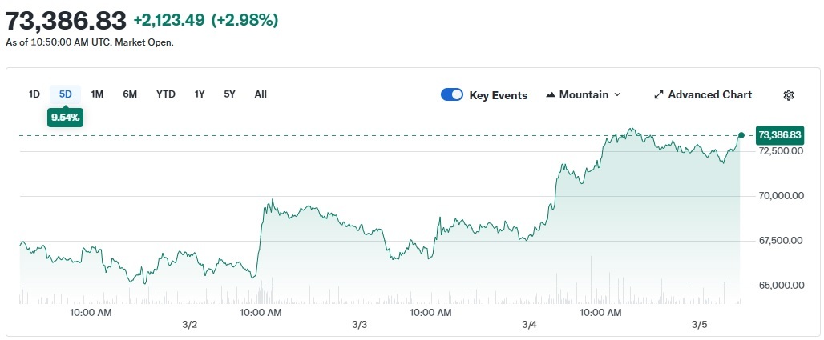The height and width of the screenshot is (340, 824).
Task: Toggle the Key Events switch
Action: (452, 94)
